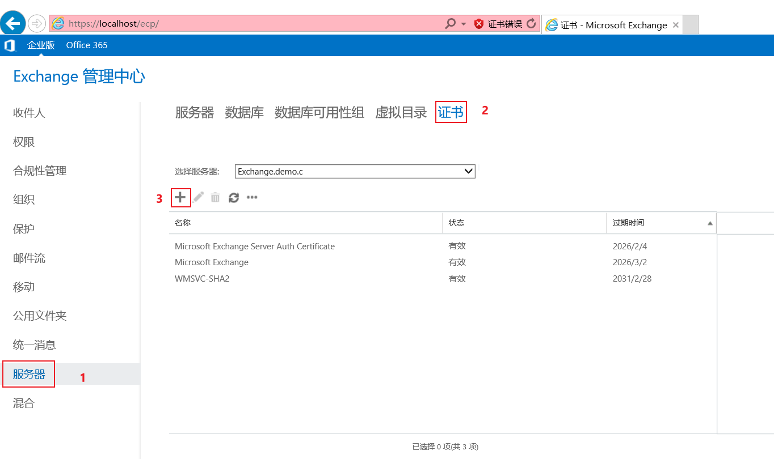Screen dimensions: 774x459
Task: Click the pencil edit icon
Action: point(198,197)
